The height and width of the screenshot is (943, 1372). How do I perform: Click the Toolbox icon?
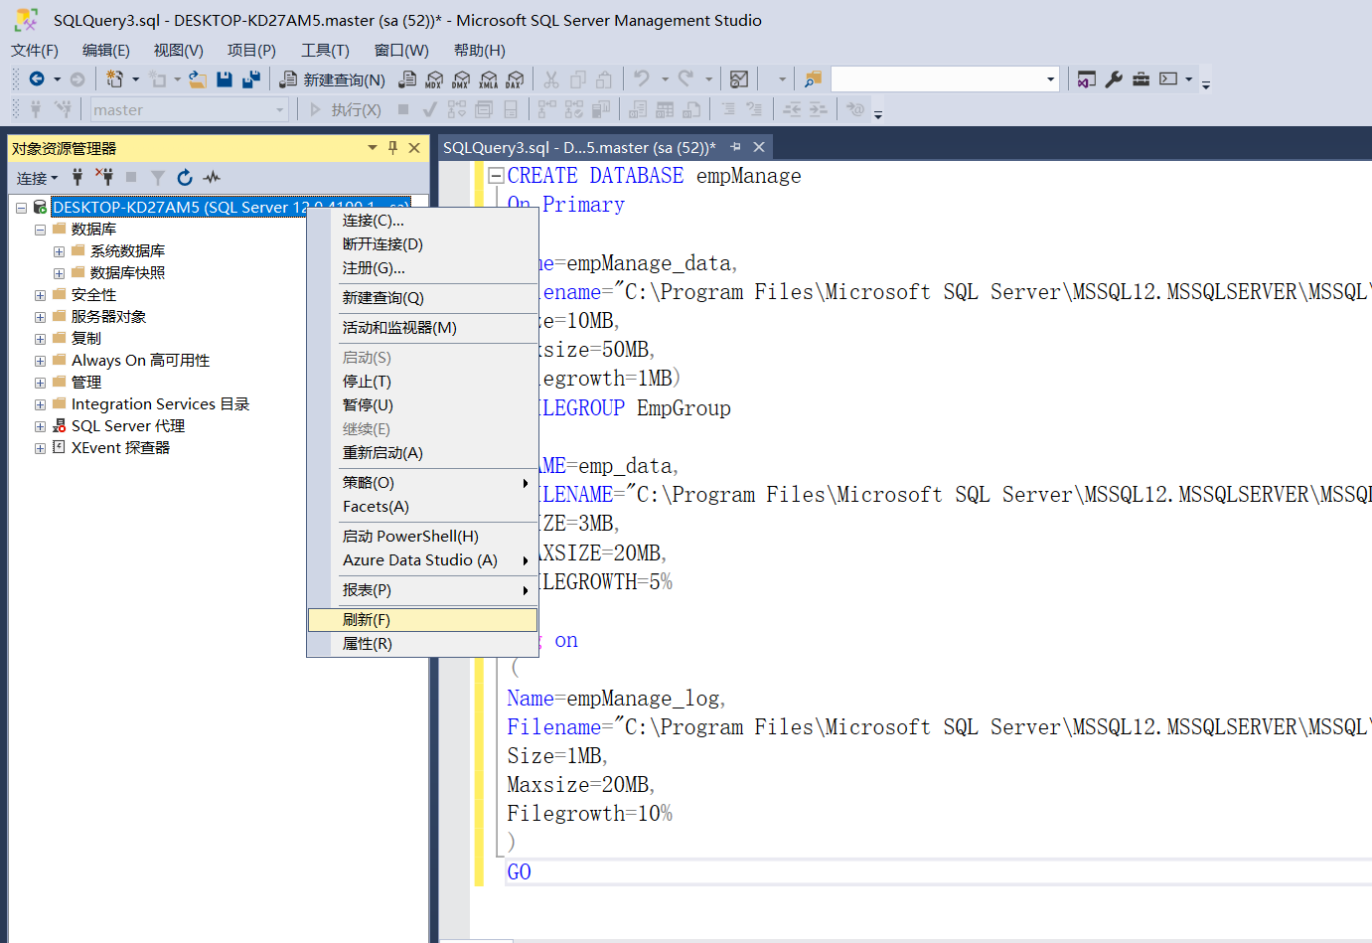(x=1141, y=79)
